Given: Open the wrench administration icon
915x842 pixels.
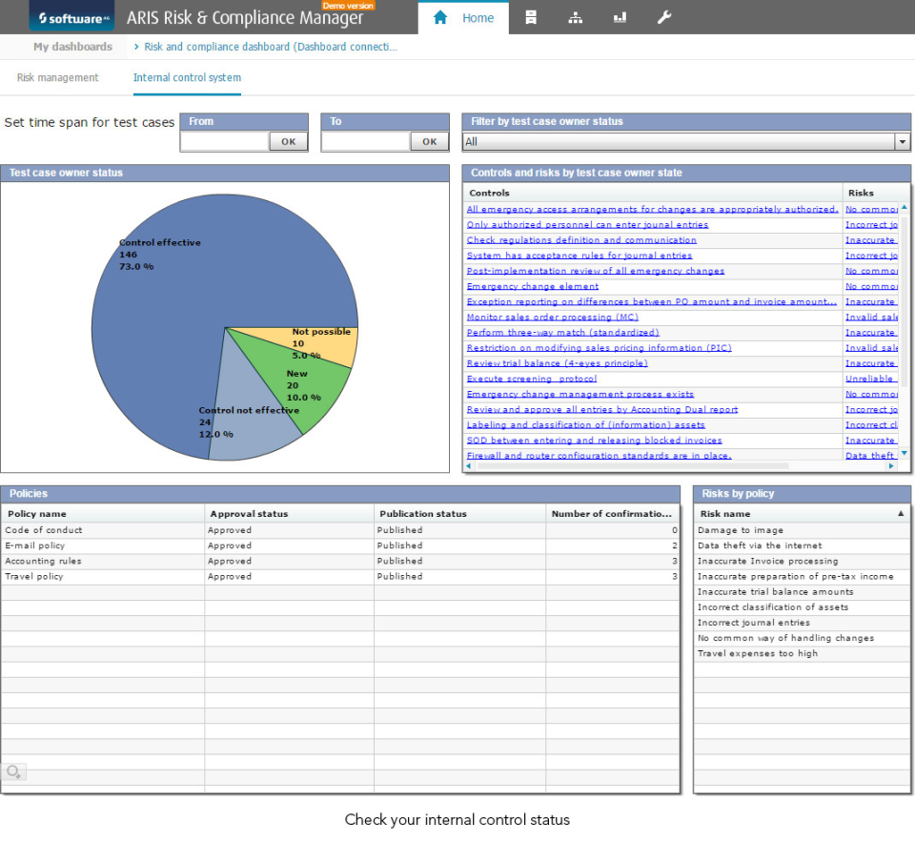Looking at the screenshot, I should point(664,17).
